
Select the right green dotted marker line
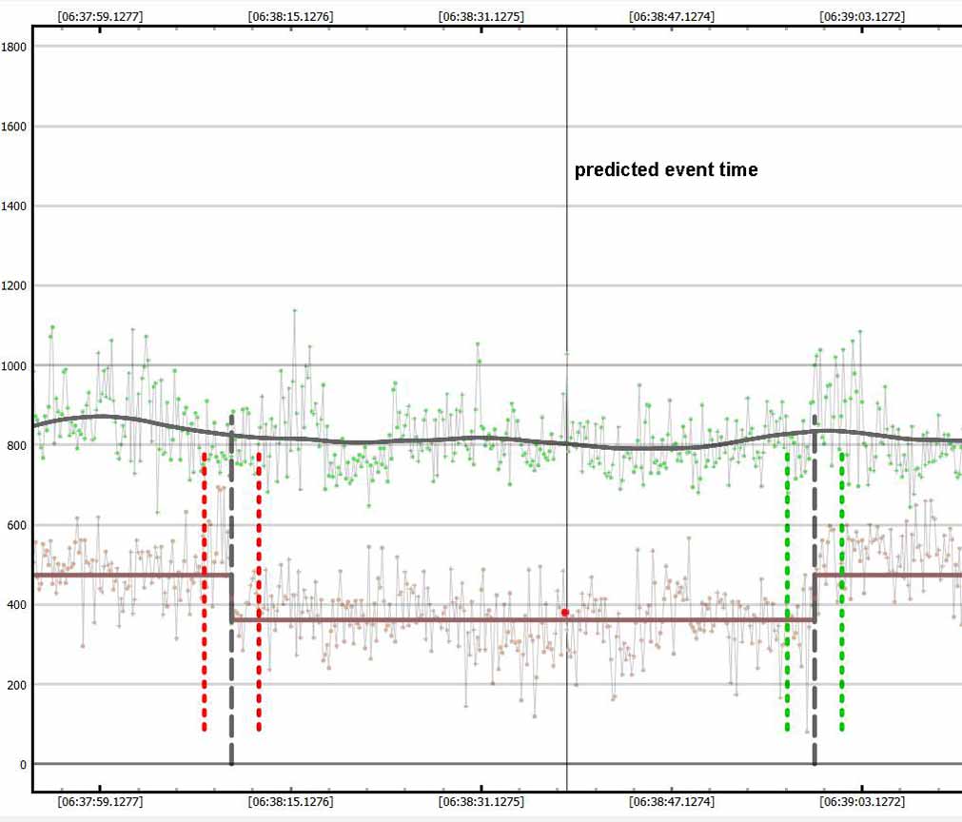tap(842, 590)
